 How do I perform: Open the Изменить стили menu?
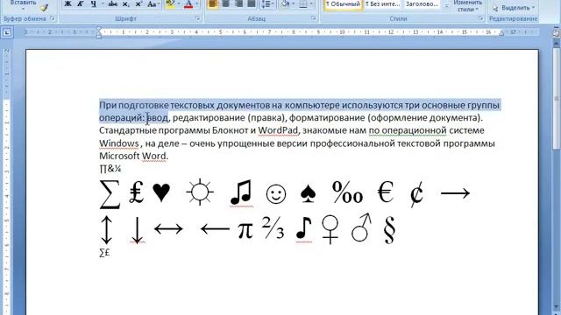[x=467, y=6]
